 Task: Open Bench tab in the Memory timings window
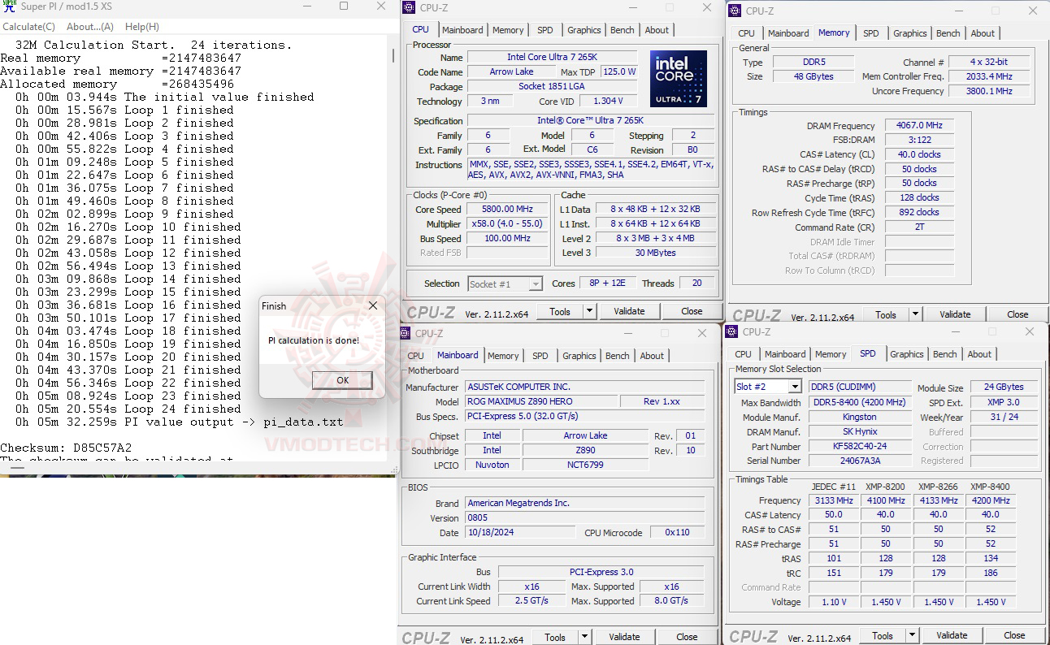[948, 33]
